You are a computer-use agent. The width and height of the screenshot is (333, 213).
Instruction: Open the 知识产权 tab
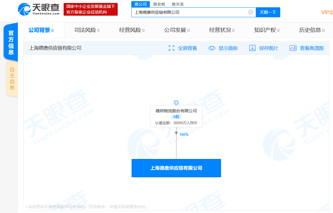[x=267, y=30]
